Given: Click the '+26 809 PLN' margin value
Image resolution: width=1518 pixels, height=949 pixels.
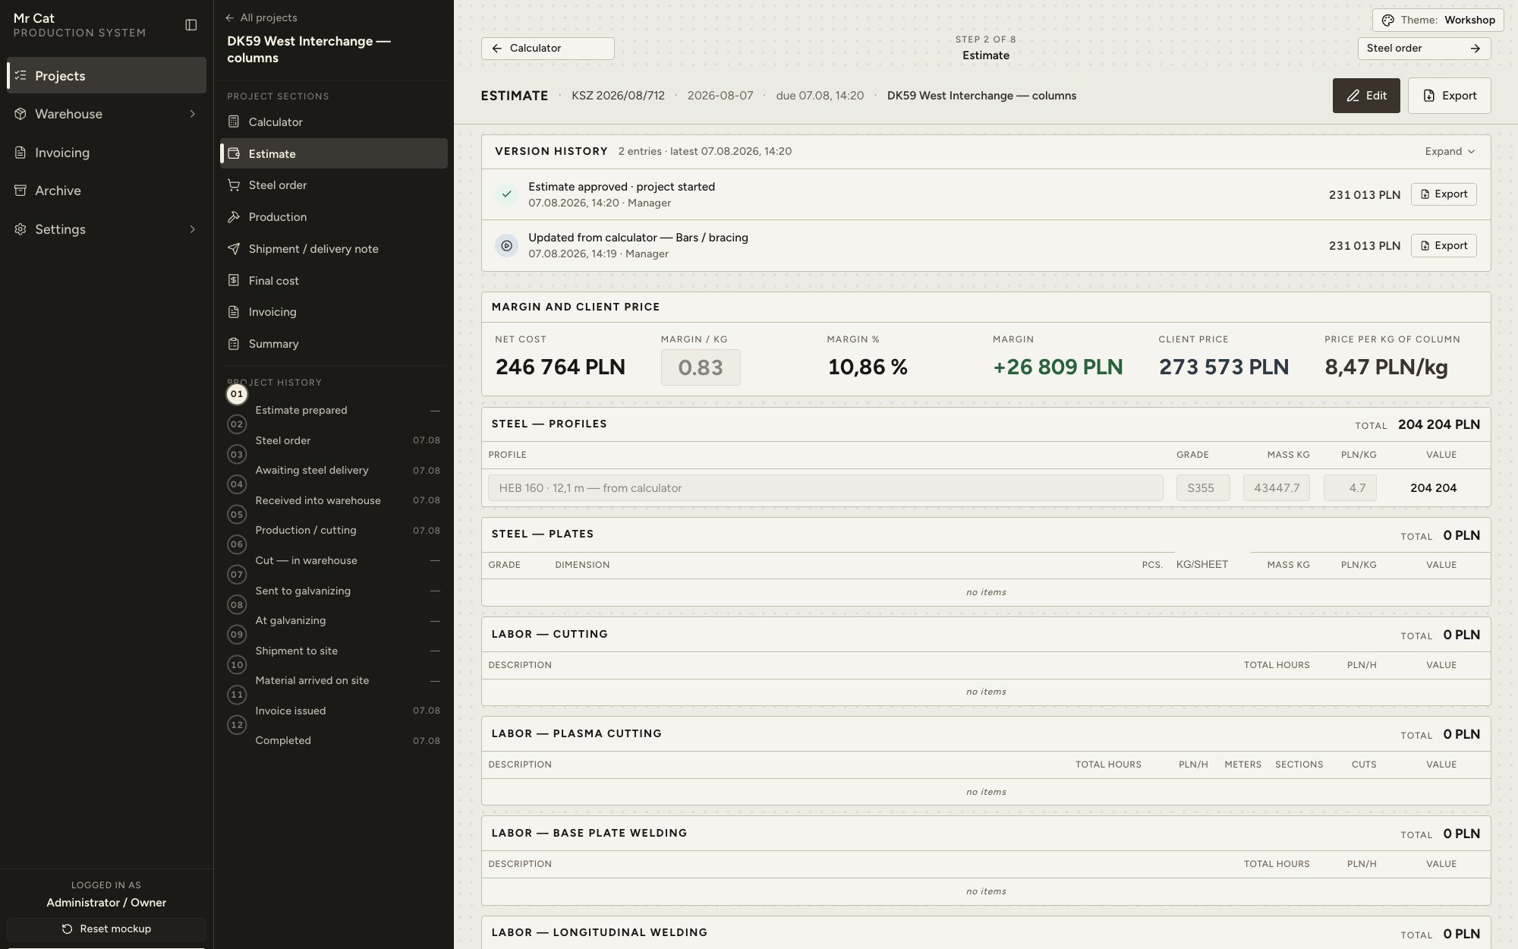Looking at the screenshot, I should (x=1058, y=367).
